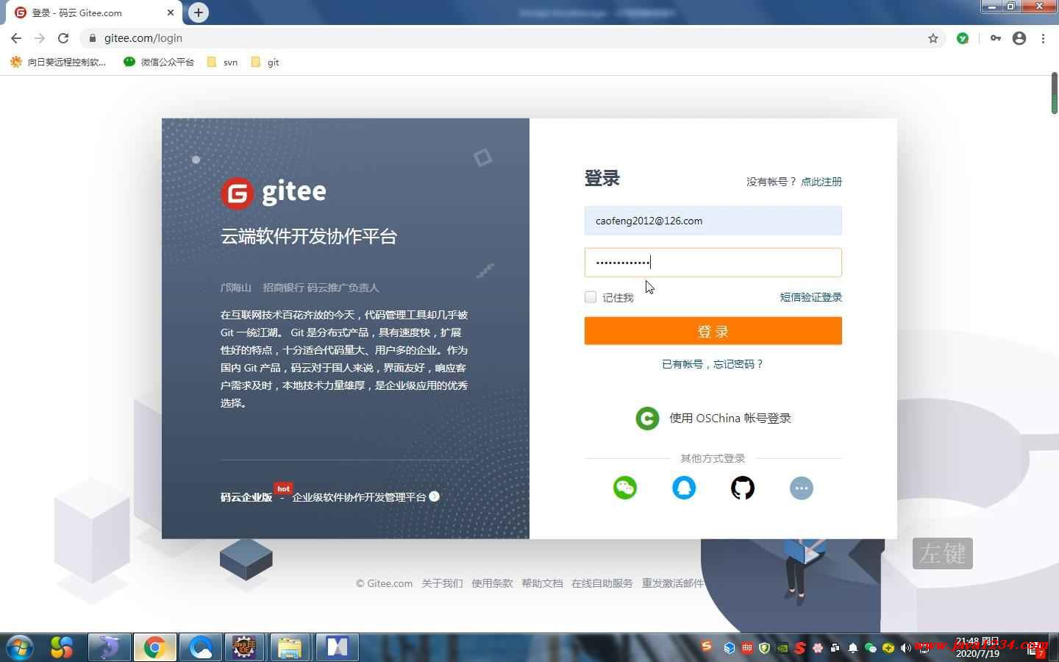The width and height of the screenshot is (1059, 662).
Task: Reload the gitee.com login page
Action: [x=63, y=38]
